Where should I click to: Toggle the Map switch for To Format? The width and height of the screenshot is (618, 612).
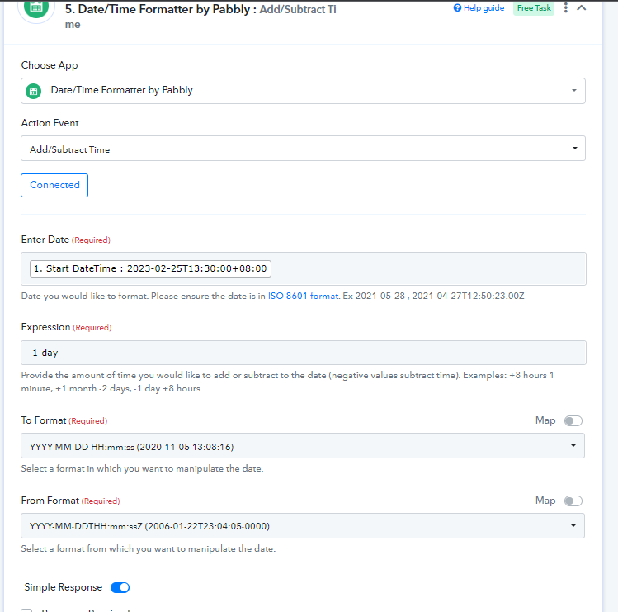pyautogui.click(x=573, y=420)
